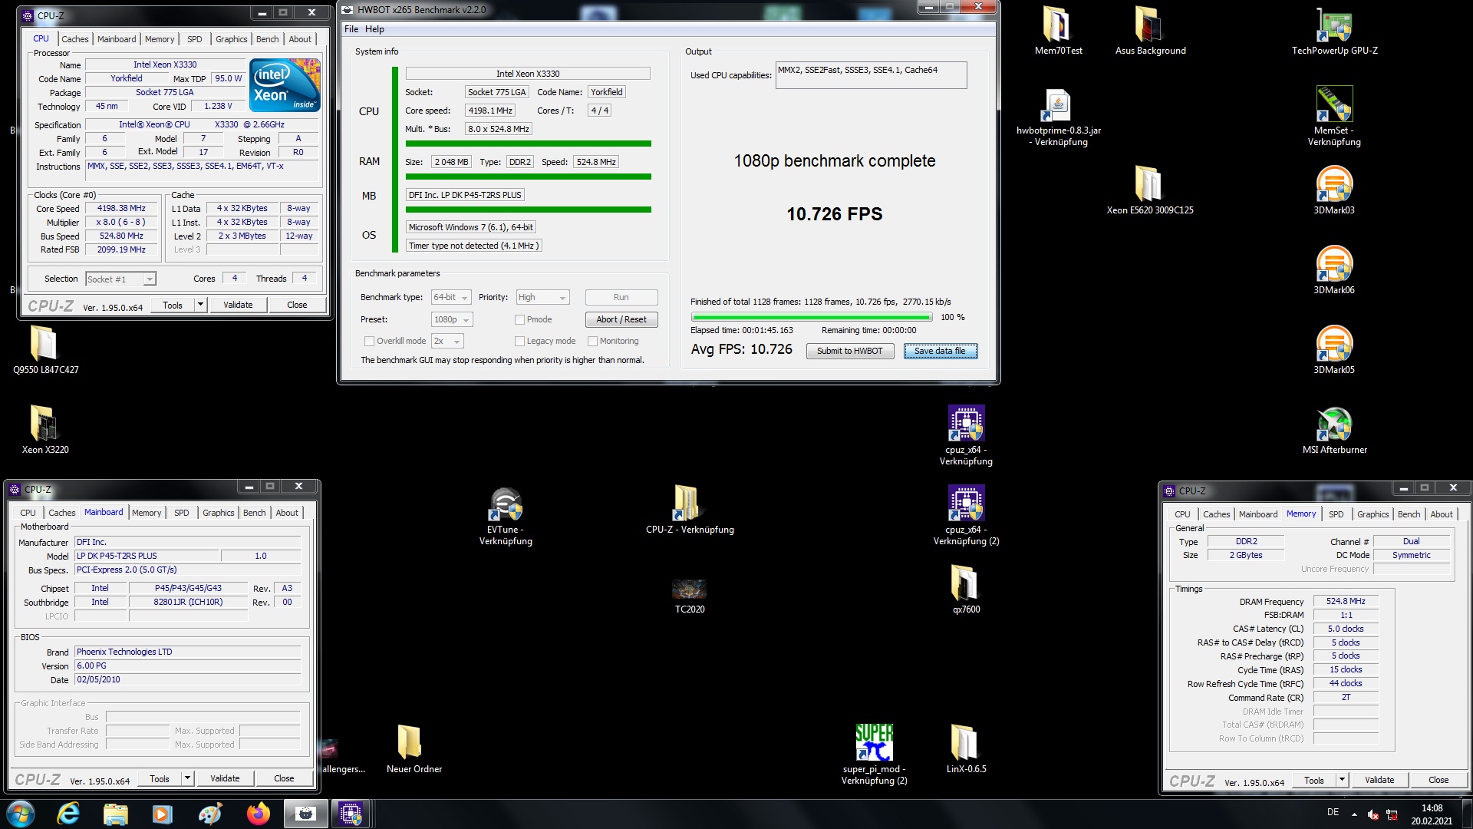Open the TC2020 desktop item

tap(689, 596)
